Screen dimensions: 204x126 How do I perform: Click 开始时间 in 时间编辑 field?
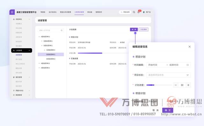click(x=153, y=65)
